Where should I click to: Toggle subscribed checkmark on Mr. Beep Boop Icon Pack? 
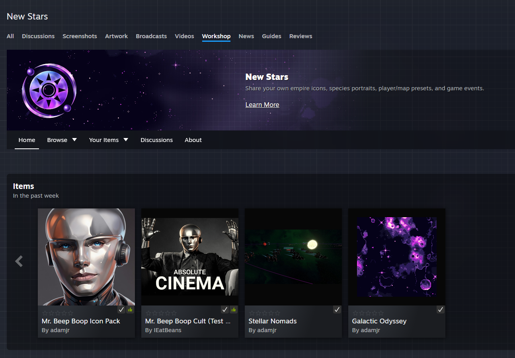[121, 309]
